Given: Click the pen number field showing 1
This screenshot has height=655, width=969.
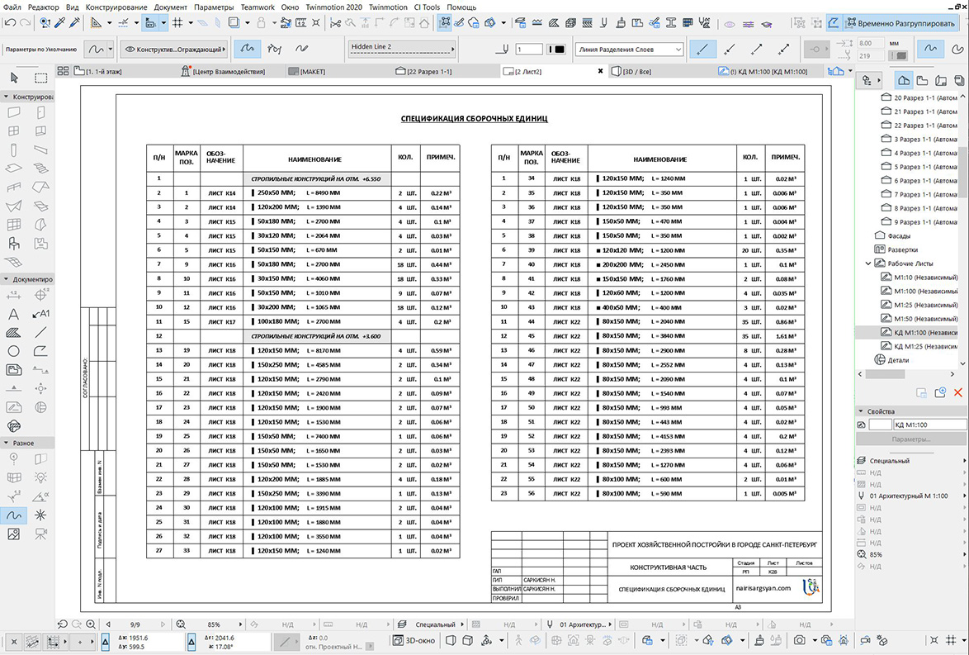Looking at the screenshot, I should 529,49.
